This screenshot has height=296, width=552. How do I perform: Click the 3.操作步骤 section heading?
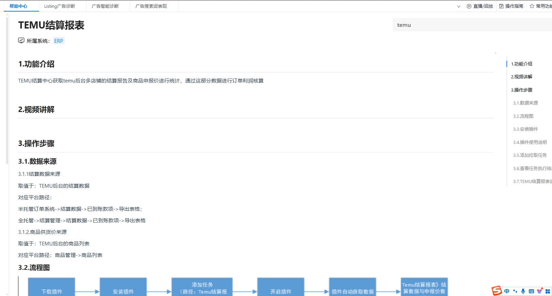(36, 144)
